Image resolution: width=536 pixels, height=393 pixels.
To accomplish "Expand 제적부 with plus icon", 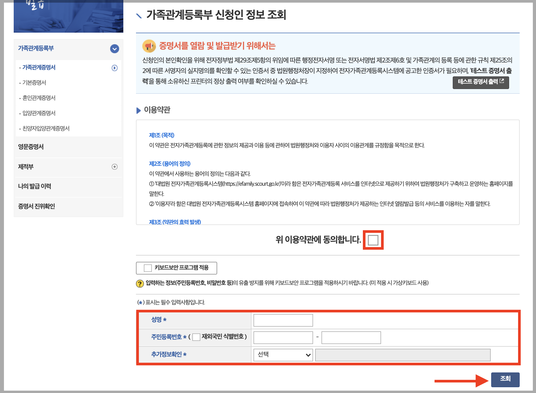I will pos(114,167).
